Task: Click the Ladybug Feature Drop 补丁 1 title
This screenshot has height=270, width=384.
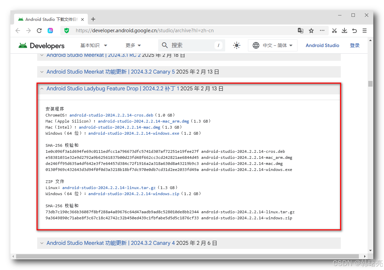Action: 113,89
